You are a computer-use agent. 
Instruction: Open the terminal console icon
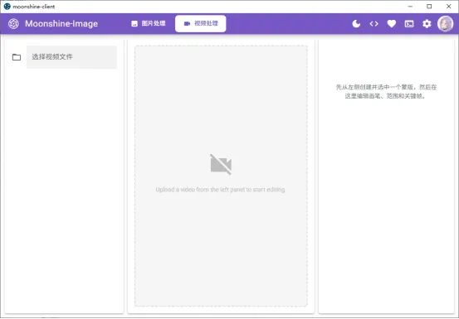tap(409, 24)
